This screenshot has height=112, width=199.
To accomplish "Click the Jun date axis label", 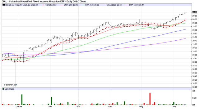I will 174,107.
